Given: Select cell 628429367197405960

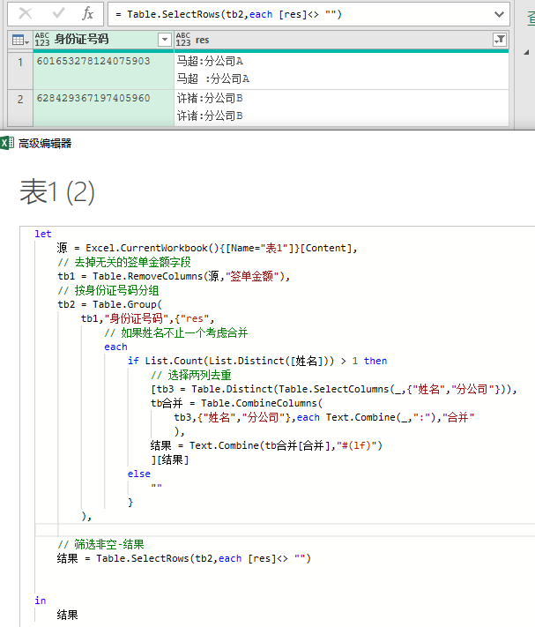Looking at the screenshot, I should [x=103, y=108].
